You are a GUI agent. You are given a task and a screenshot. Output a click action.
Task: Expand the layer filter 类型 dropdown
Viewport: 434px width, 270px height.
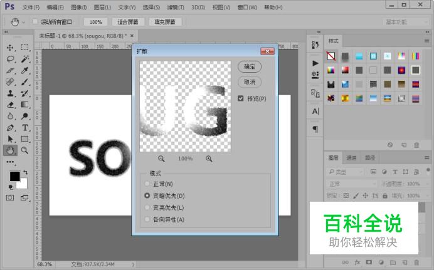pos(345,172)
